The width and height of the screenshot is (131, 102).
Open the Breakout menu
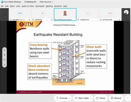[x=58, y=6]
